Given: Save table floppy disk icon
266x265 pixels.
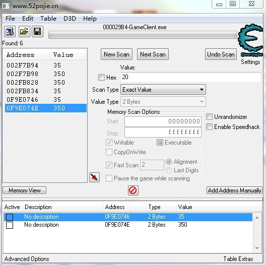Looking at the screenshot, I should coord(37,31).
